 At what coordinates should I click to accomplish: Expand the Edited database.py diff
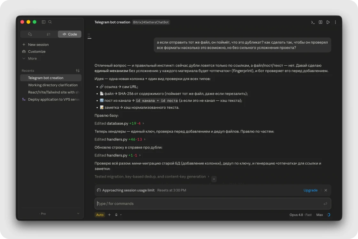point(119,123)
